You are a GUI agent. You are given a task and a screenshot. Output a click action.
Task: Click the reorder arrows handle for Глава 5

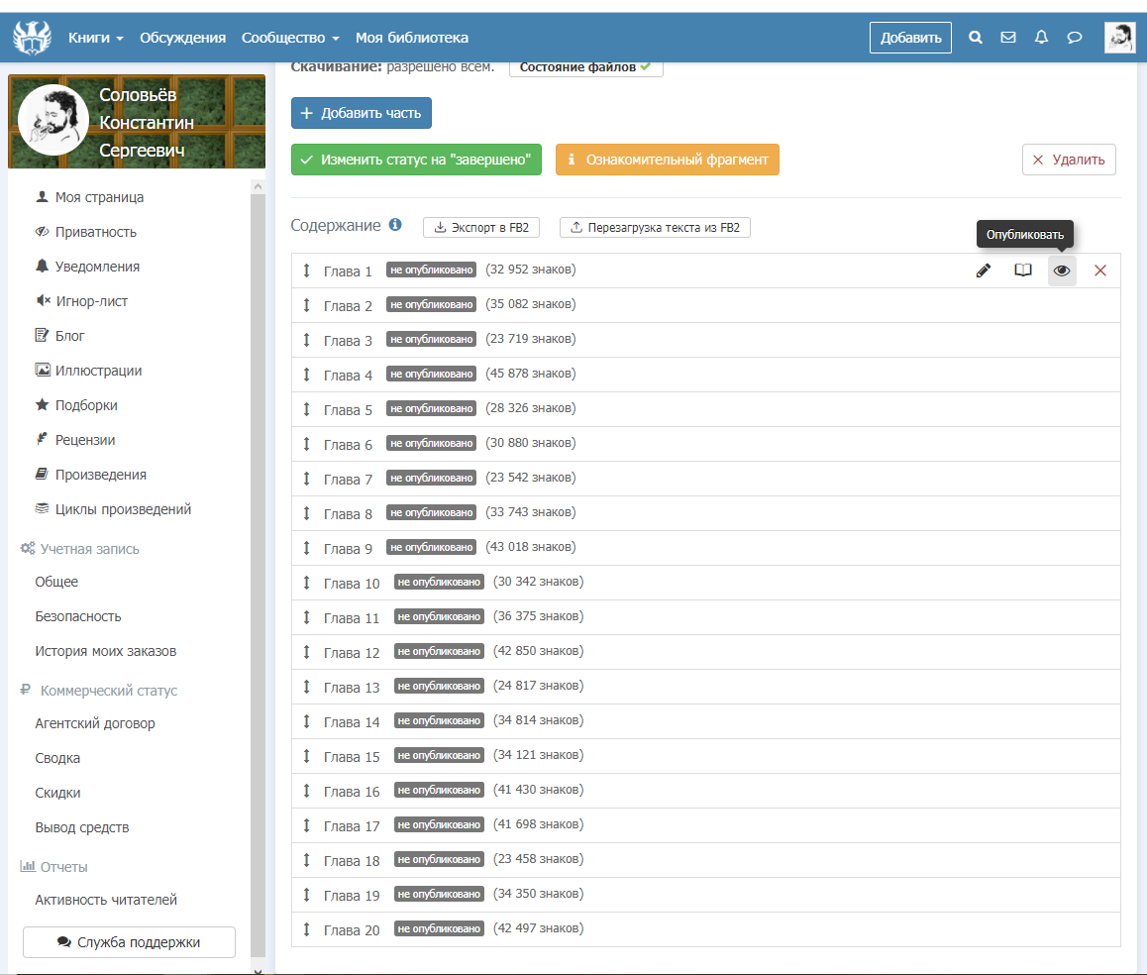pos(307,409)
